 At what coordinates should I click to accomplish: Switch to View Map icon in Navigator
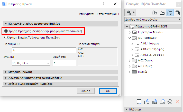click(162, 13)
